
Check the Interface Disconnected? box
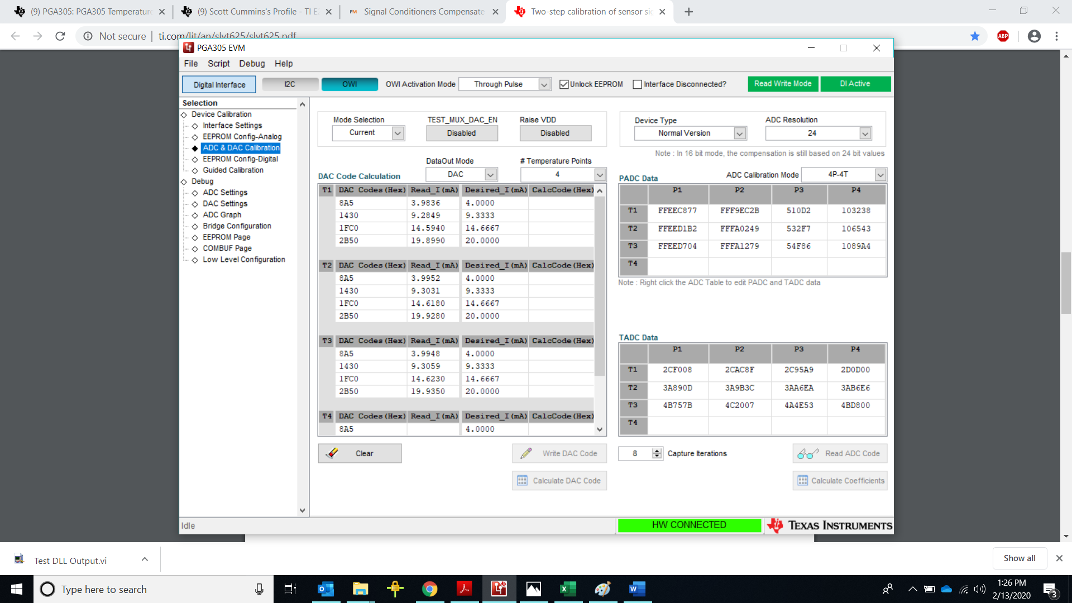pos(637,84)
